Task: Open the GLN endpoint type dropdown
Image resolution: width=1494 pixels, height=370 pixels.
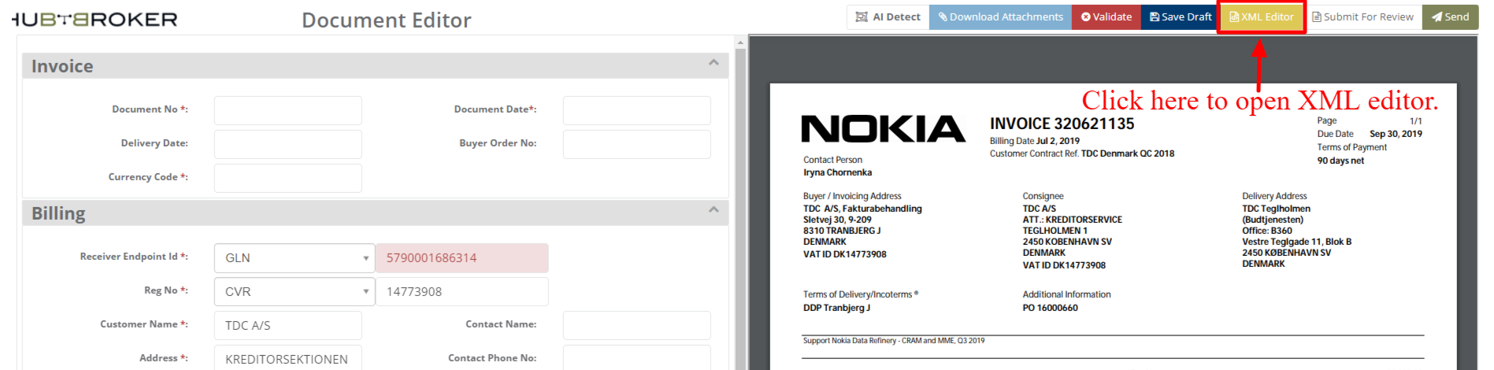Action: pos(295,258)
